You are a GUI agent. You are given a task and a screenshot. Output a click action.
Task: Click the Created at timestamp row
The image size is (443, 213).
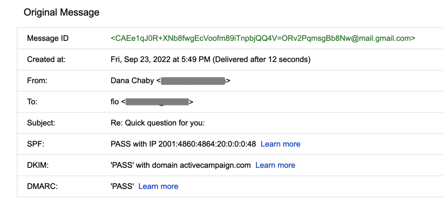(x=211, y=59)
